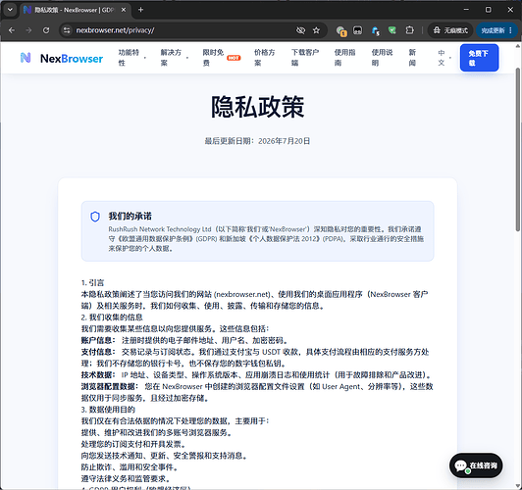522x490 pixels.
Task: Click the 2. 我们收集的信息 heading
Action: pos(112,318)
